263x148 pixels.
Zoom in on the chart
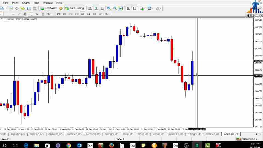(x=109, y=8)
